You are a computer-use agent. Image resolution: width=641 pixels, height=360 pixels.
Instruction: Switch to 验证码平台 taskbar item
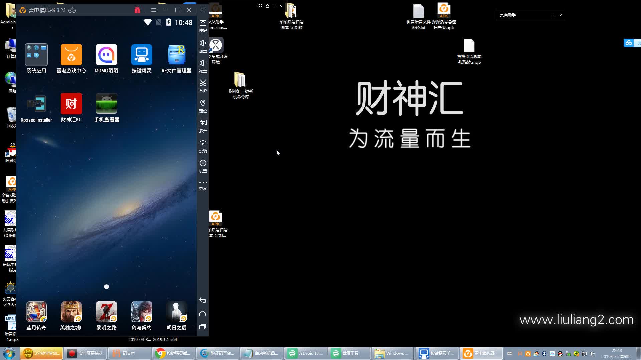click(x=217, y=353)
